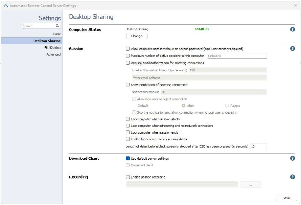Screen dimensions: 301x205
Task: Switch to File Sharing settings
Action: tap(52, 47)
